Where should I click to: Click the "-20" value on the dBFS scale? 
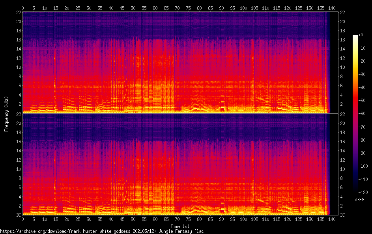[362, 61]
